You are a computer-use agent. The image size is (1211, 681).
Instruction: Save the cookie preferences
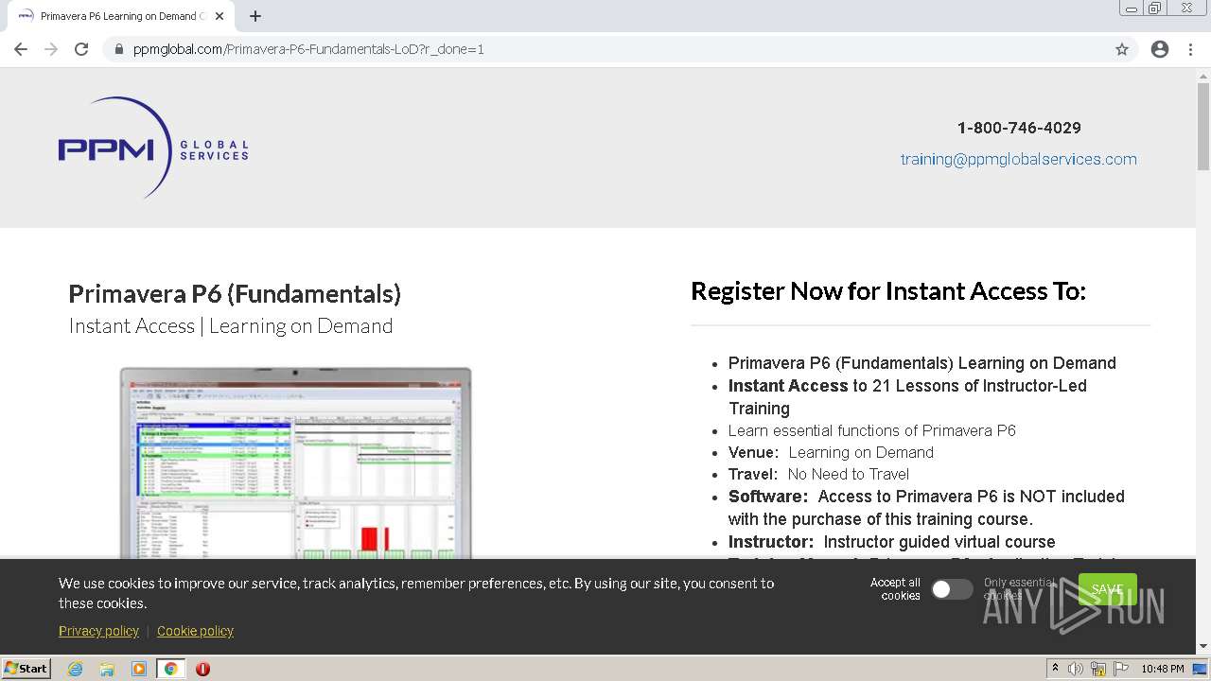click(1107, 589)
